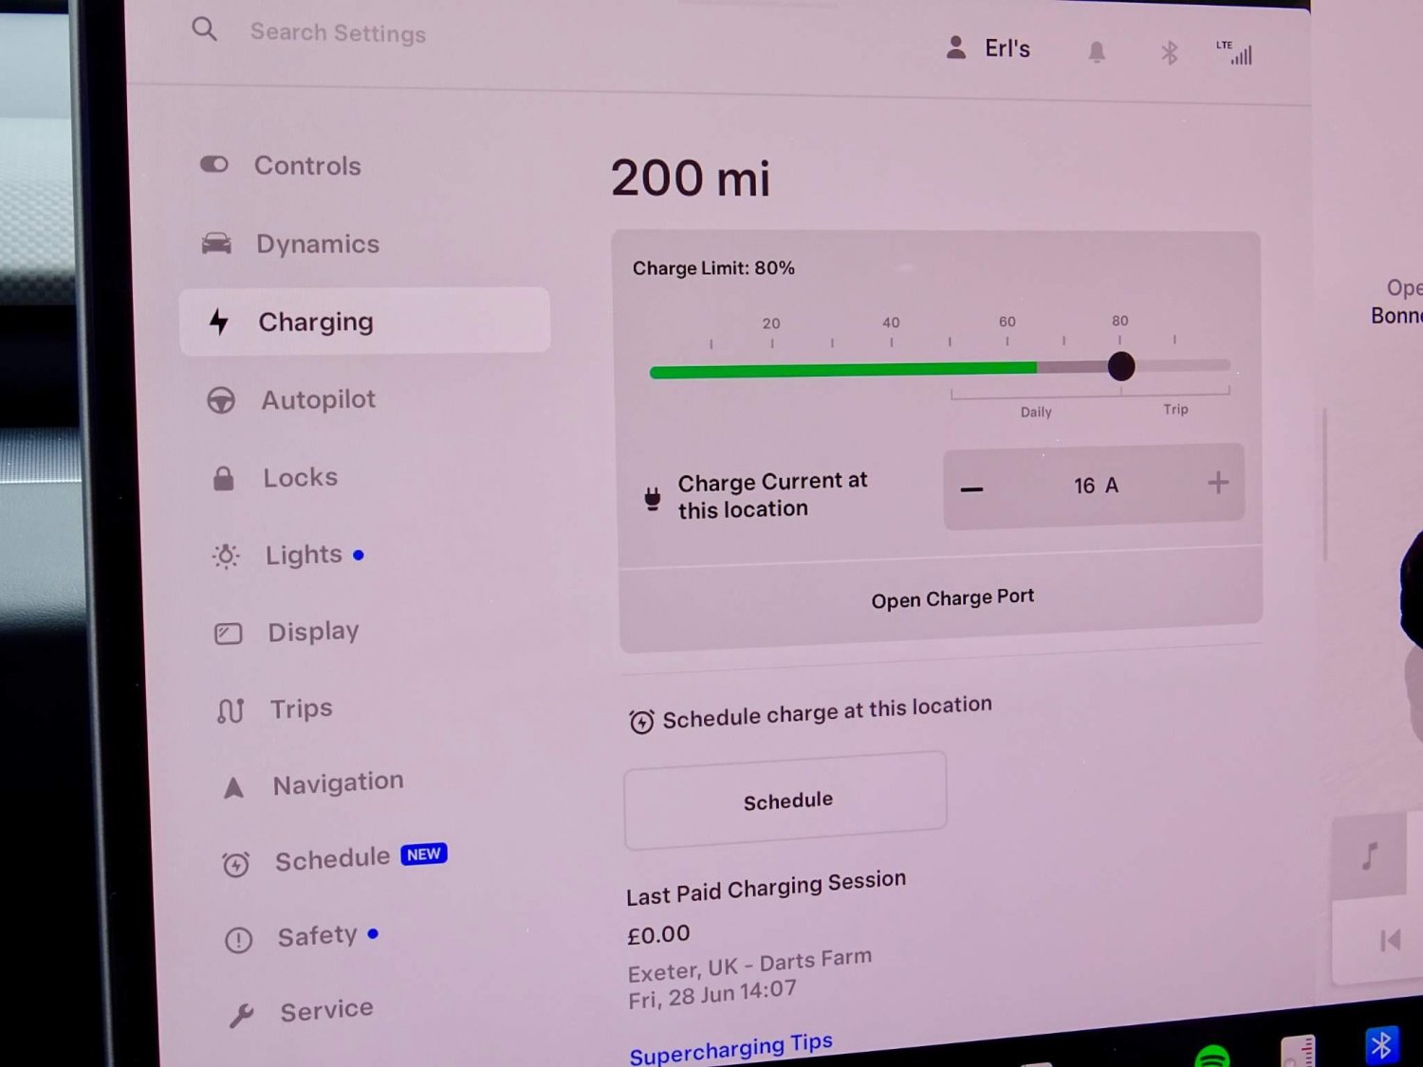Open notifications bell icon
This screenshot has height=1067, width=1423.
(1097, 52)
